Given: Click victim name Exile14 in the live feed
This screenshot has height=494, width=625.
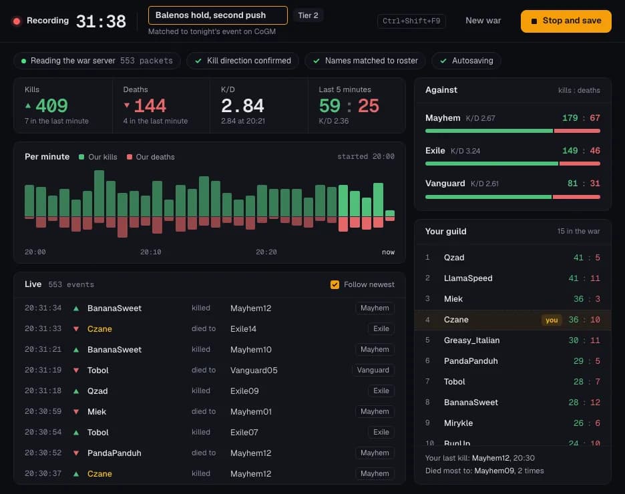Looking at the screenshot, I should pyautogui.click(x=243, y=329).
